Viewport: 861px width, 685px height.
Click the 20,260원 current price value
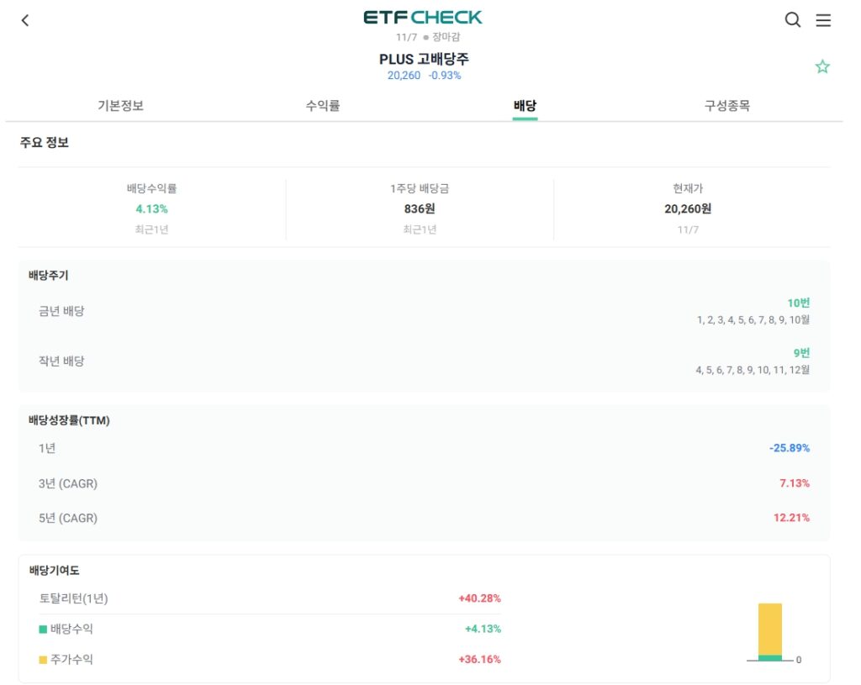(688, 208)
